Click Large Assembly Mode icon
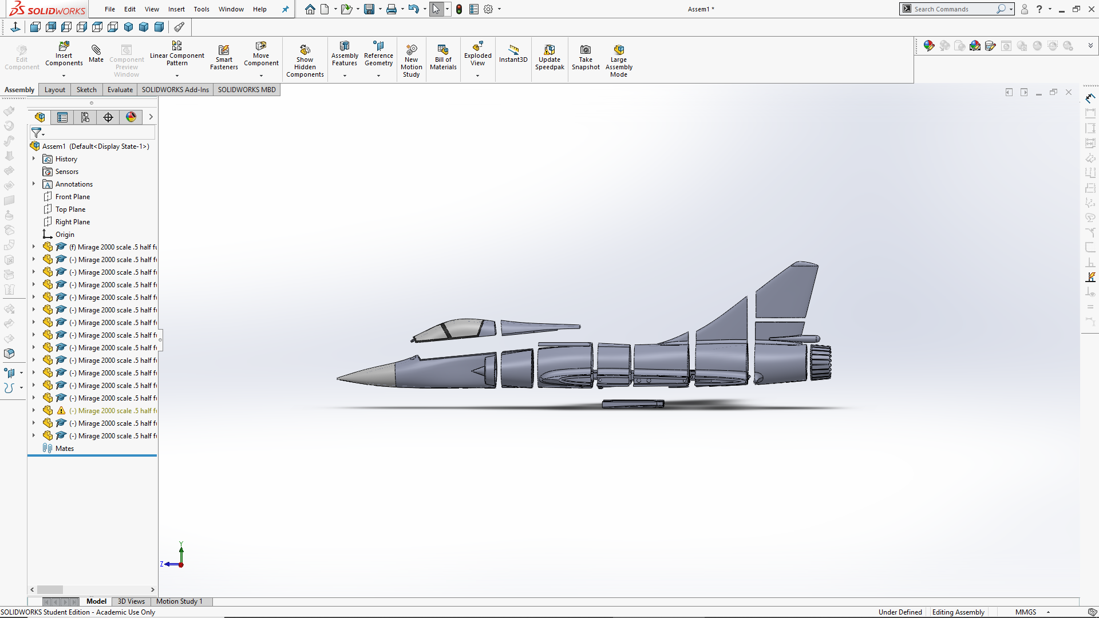 (619, 61)
